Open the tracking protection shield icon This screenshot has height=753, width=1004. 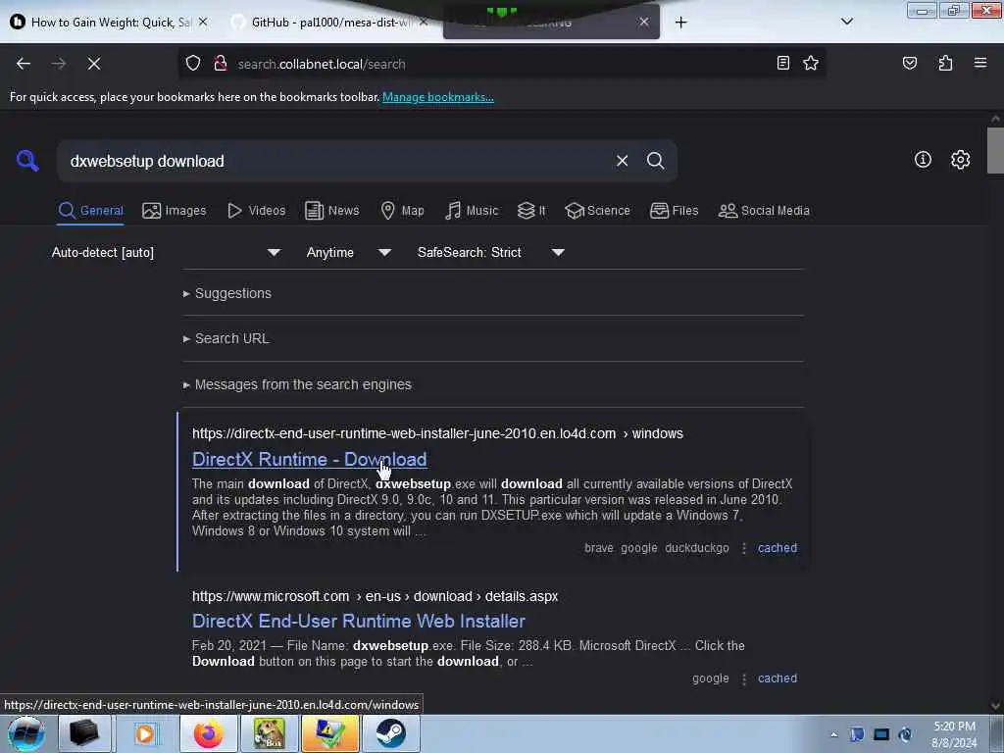[193, 64]
